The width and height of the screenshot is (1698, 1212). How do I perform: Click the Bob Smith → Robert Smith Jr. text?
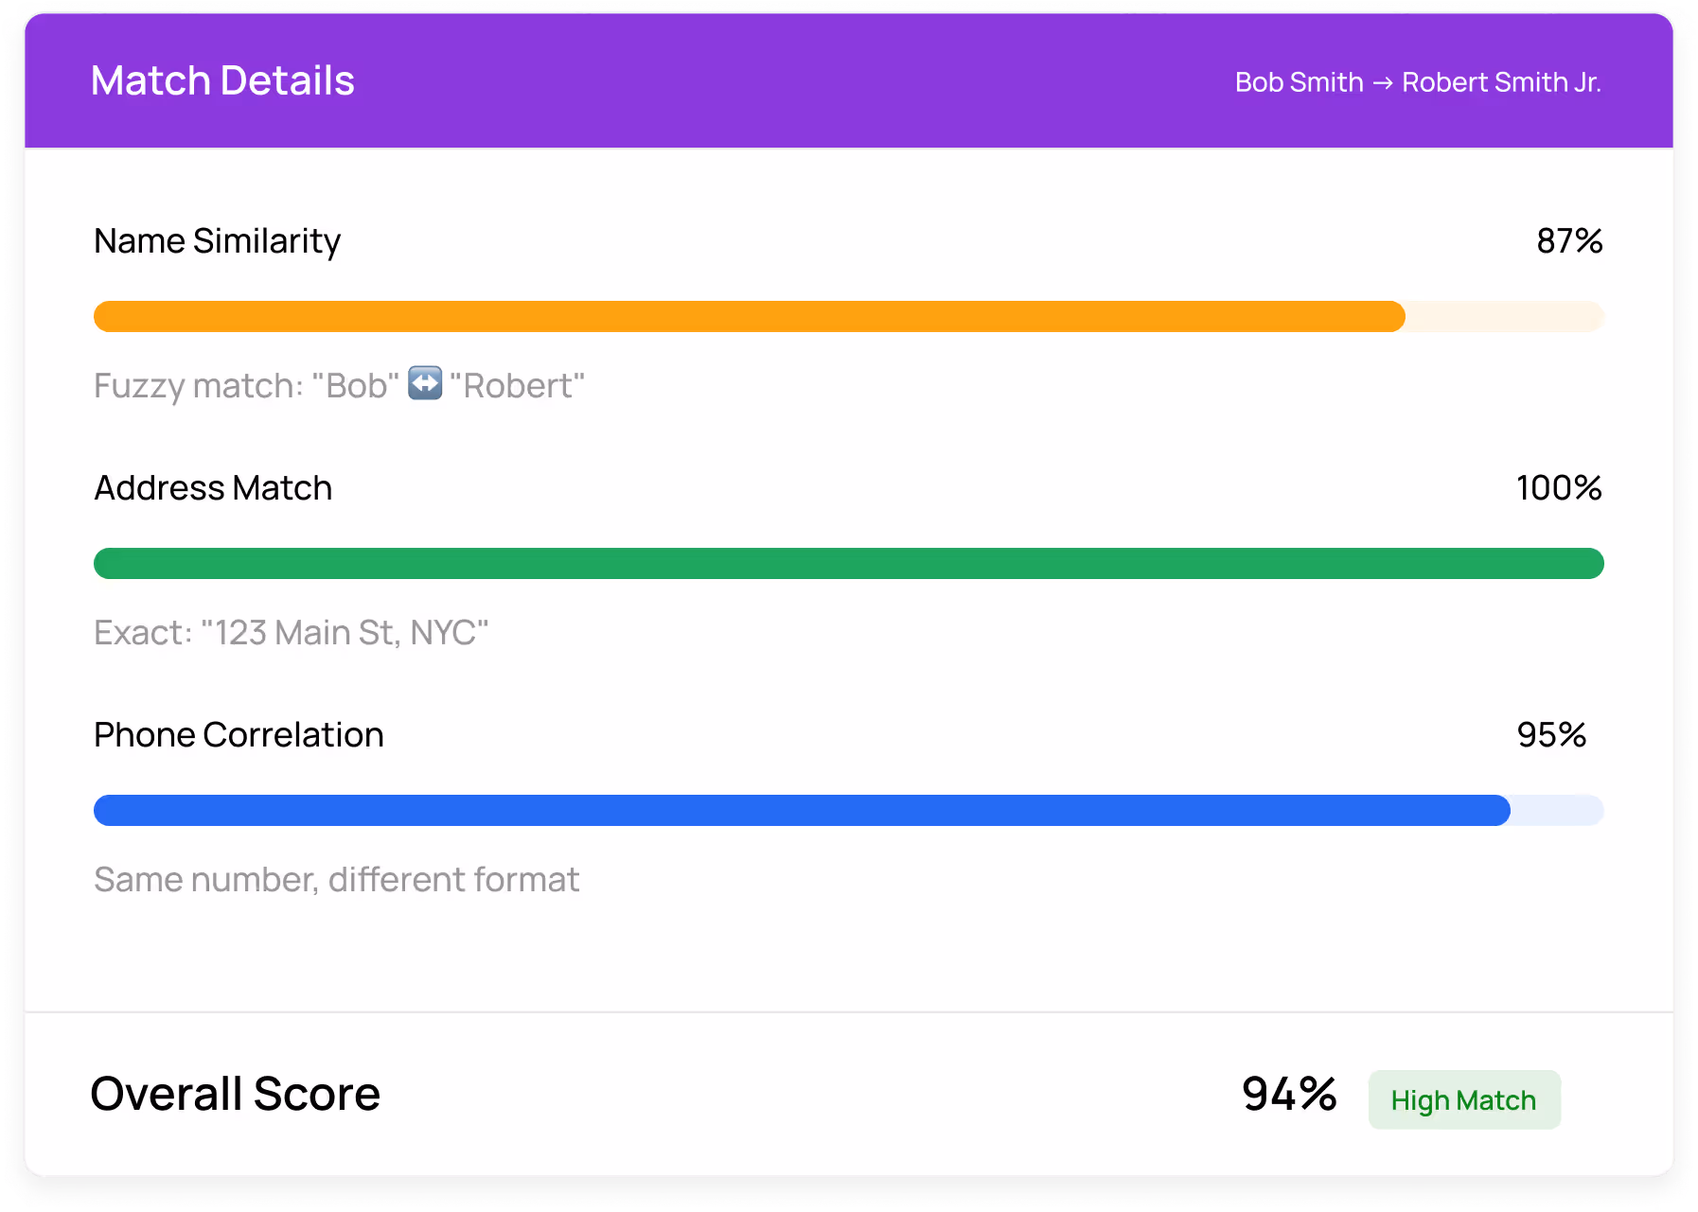(1417, 82)
